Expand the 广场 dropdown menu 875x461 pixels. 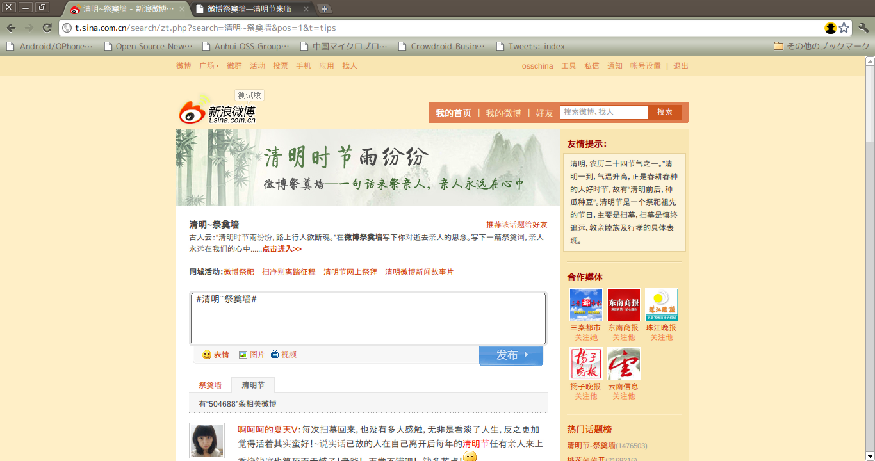coord(209,66)
